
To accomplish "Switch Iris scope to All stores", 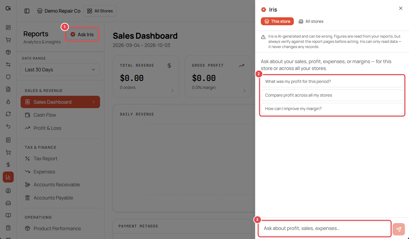I will point(311,21).
